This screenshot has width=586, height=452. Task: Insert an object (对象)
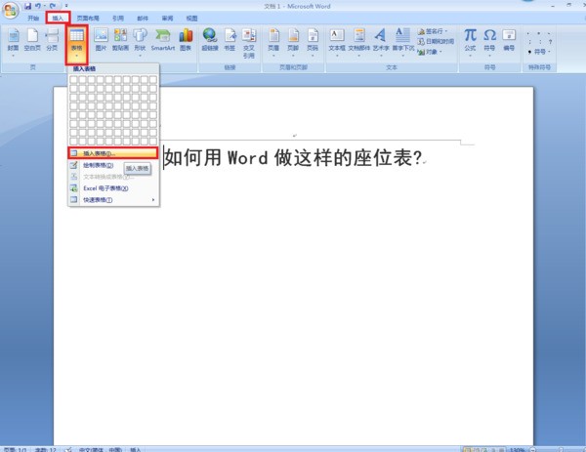429,52
